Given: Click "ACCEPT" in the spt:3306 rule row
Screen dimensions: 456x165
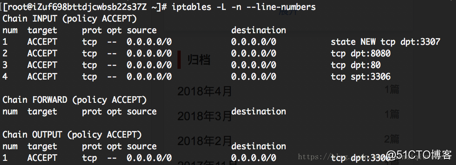Looking at the screenshot, I should (42, 77).
